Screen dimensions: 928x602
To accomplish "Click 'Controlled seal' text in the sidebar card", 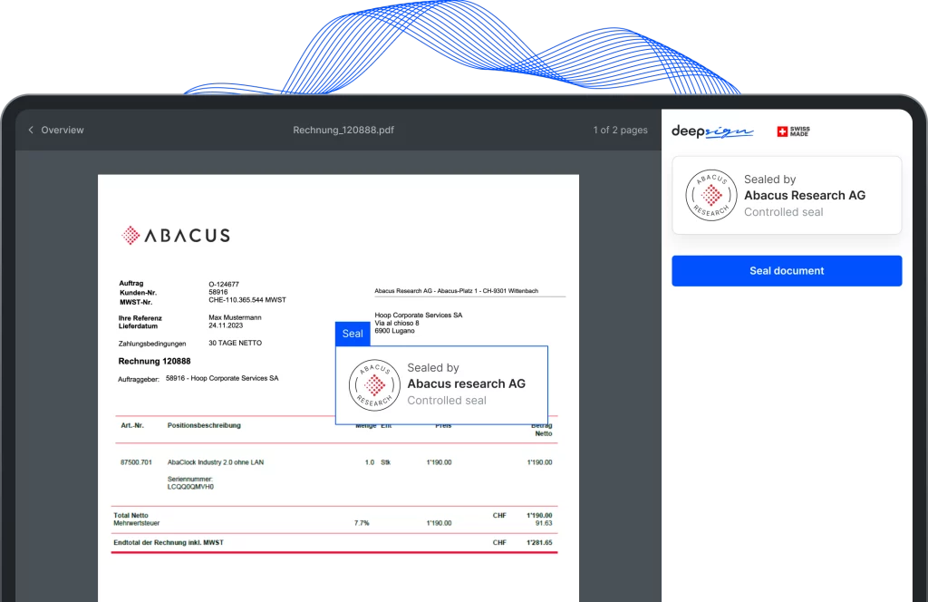I will pos(783,212).
